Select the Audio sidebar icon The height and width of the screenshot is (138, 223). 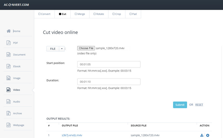[9, 102]
